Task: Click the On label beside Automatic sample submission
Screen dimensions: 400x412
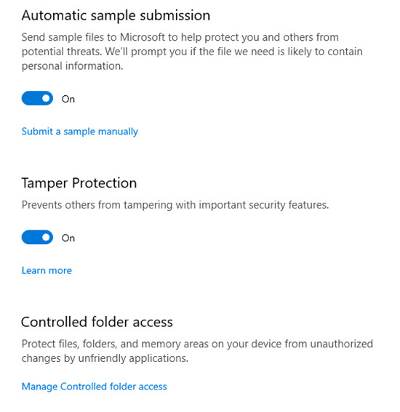Action: pyautogui.click(x=68, y=99)
